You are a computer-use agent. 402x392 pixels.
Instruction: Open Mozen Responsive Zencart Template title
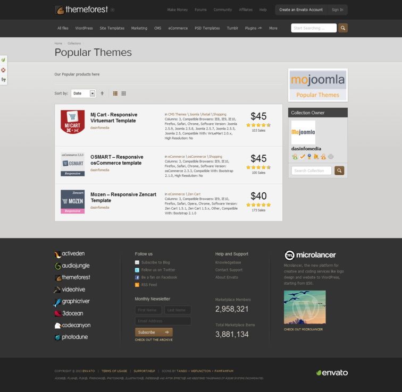coord(123,198)
